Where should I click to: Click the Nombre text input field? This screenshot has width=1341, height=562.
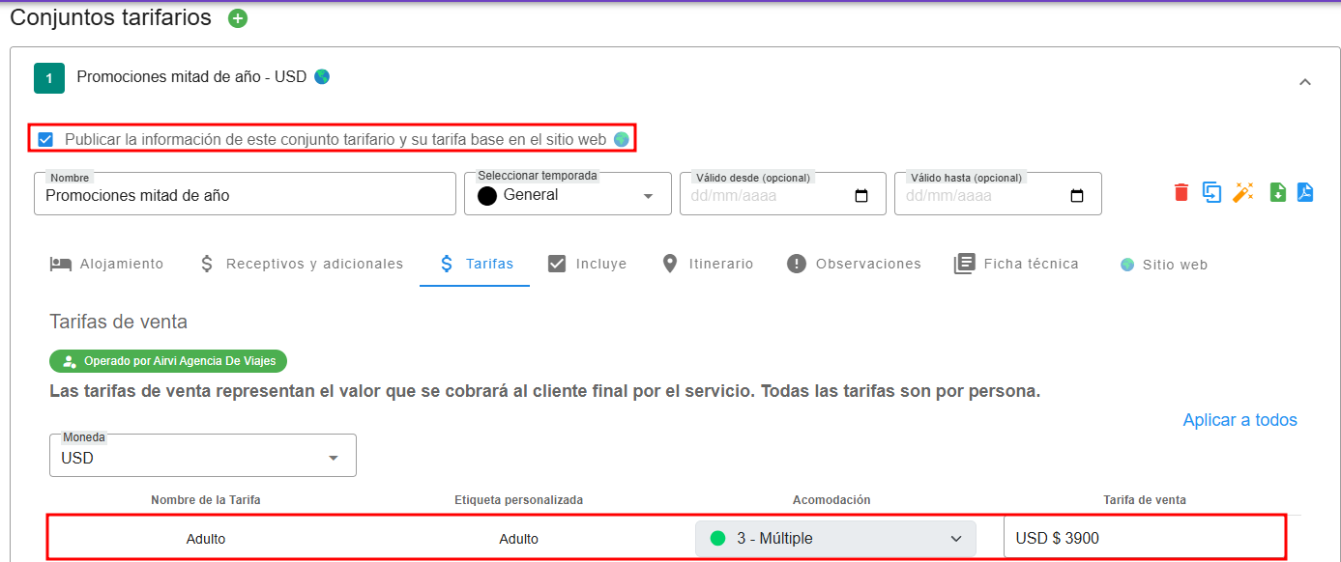(x=245, y=195)
